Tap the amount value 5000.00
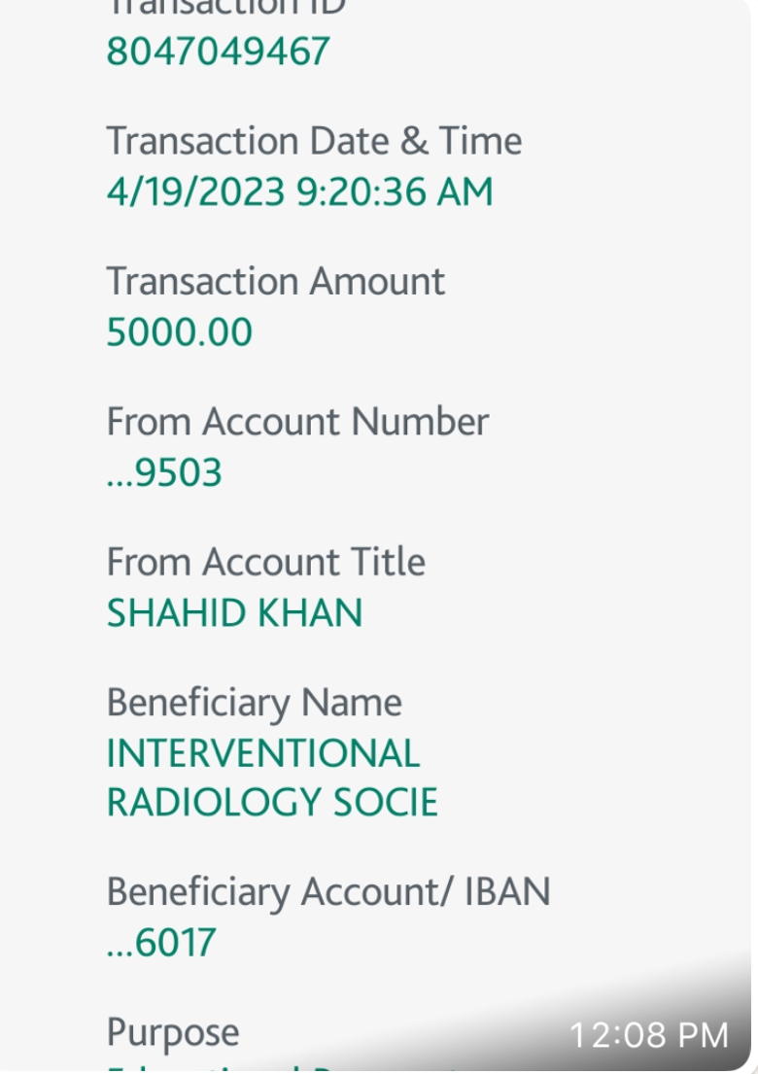The width and height of the screenshot is (758, 1074). pyautogui.click(x=179, y=332)
